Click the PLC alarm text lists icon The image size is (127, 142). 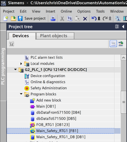pos(27,58)
